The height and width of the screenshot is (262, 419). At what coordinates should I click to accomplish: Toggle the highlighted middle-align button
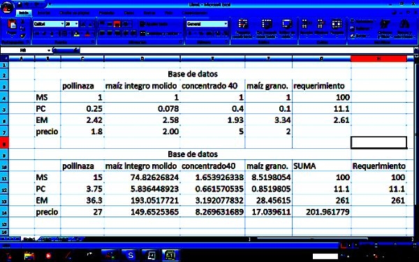[x=117, y=24]
